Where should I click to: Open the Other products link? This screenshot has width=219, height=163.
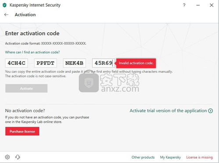(x=143, y=157)
